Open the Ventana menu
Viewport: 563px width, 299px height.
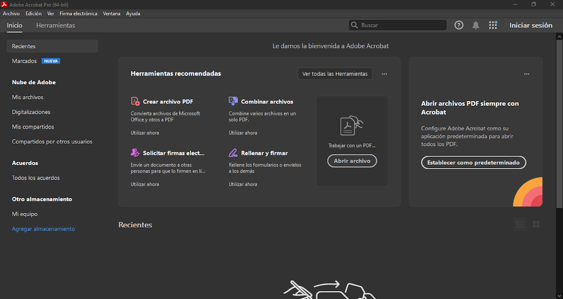point(112,14)
